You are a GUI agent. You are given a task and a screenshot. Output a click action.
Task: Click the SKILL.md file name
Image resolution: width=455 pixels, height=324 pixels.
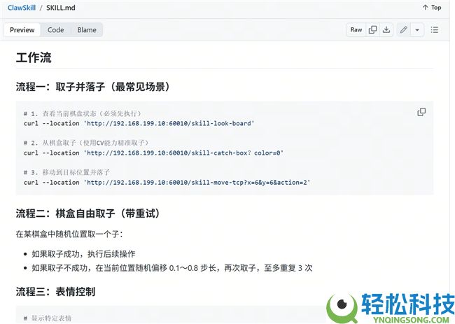61,8
